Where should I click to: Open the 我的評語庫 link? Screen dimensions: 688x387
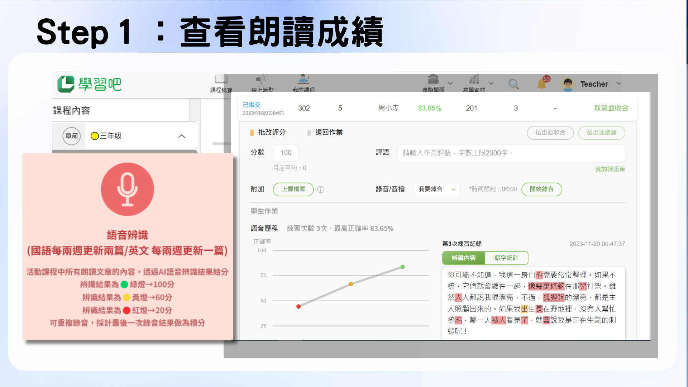pyautogui.click(x=610, y=169)
